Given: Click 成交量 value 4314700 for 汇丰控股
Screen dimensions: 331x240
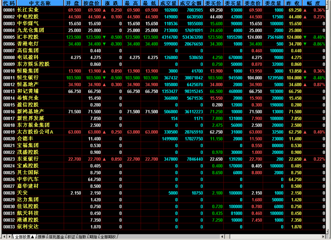Looking at the screenshot, I should pos(170,37).
